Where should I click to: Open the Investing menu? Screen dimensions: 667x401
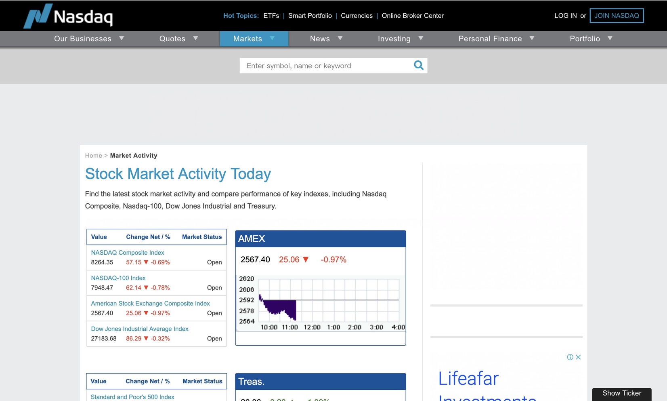[394, 39]
